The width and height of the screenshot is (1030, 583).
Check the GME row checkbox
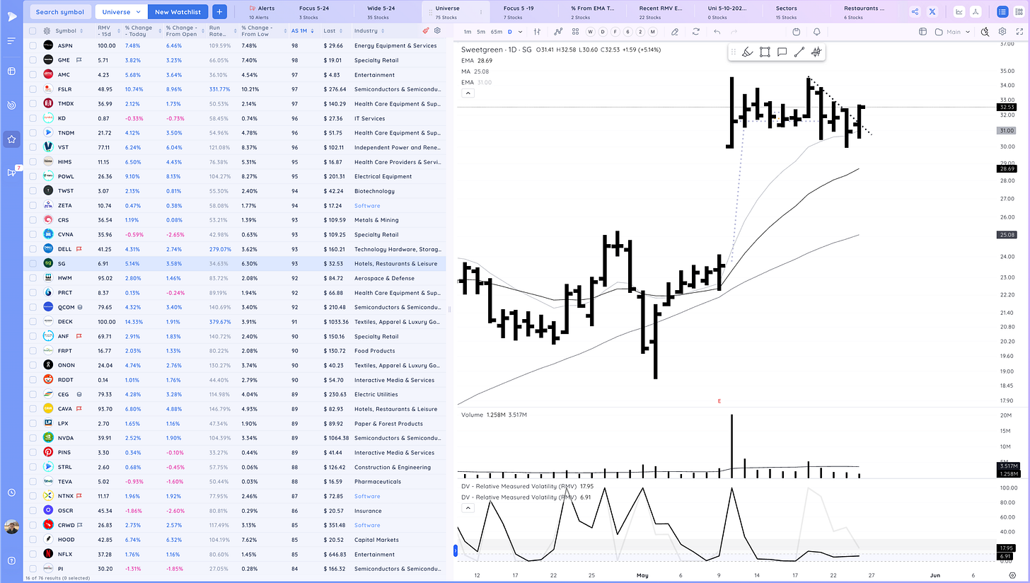tap(33, 60)
